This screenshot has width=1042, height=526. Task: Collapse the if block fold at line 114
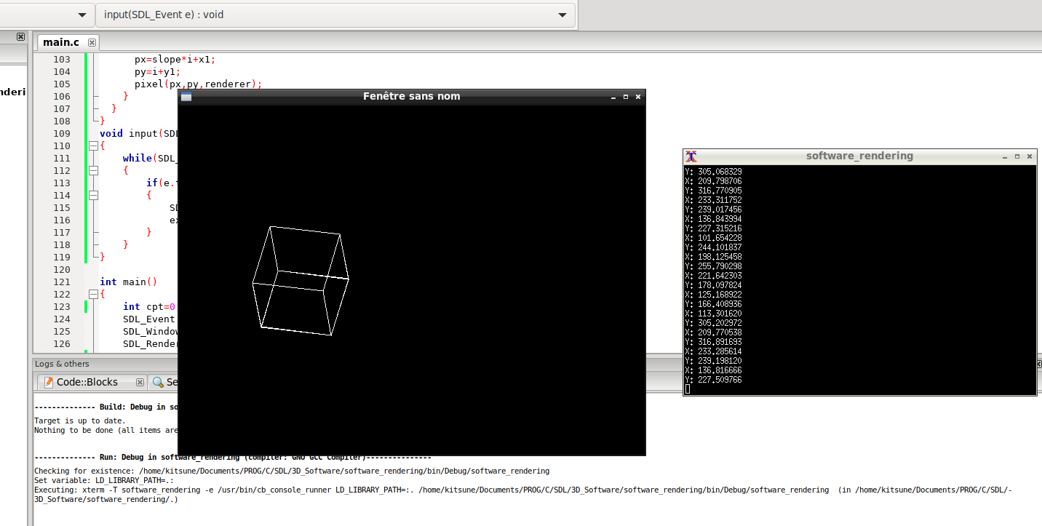[93, 195]
